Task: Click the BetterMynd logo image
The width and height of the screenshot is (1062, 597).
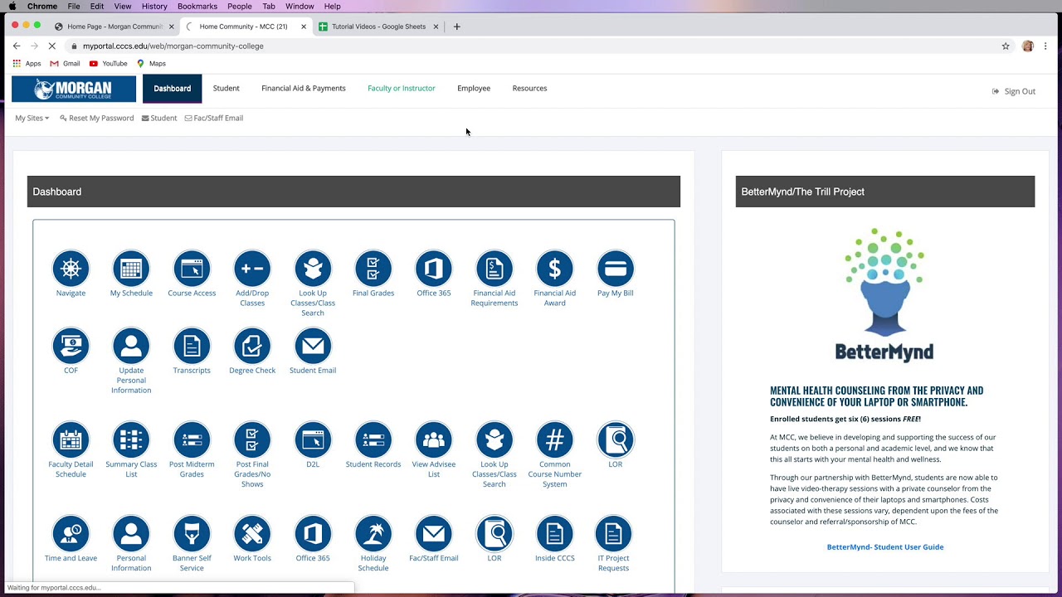Action: pos(884,294)
